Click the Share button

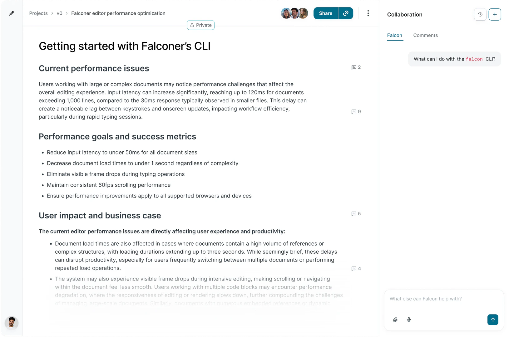[x=325, y=13]
